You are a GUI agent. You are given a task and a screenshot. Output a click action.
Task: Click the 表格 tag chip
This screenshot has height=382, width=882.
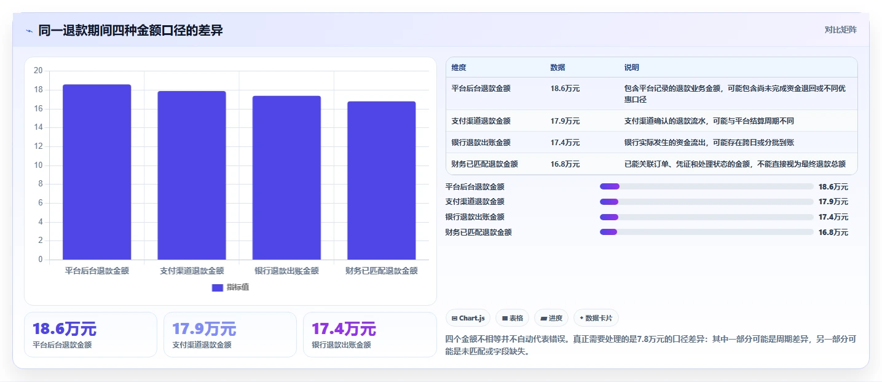point(512,318)
